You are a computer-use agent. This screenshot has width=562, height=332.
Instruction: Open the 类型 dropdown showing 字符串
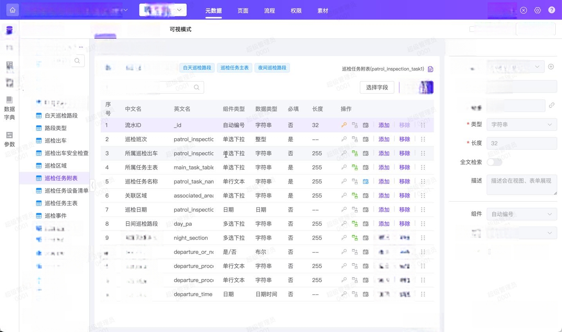point(522,125)
